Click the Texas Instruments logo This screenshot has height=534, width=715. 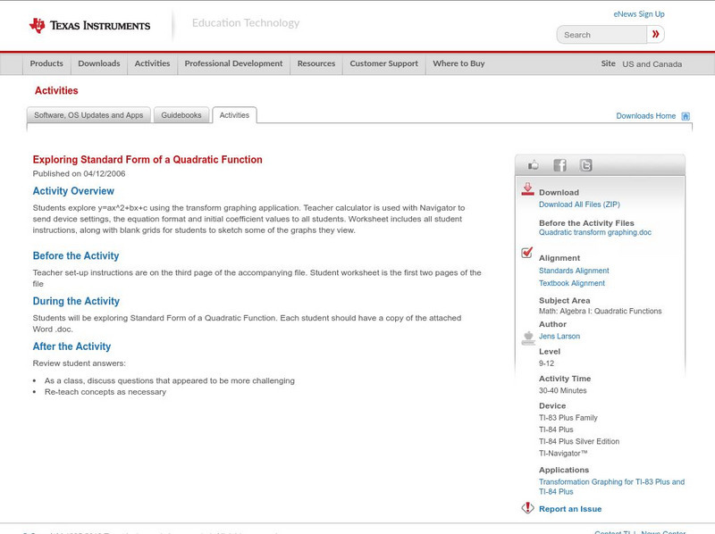[x=89, y=26]
